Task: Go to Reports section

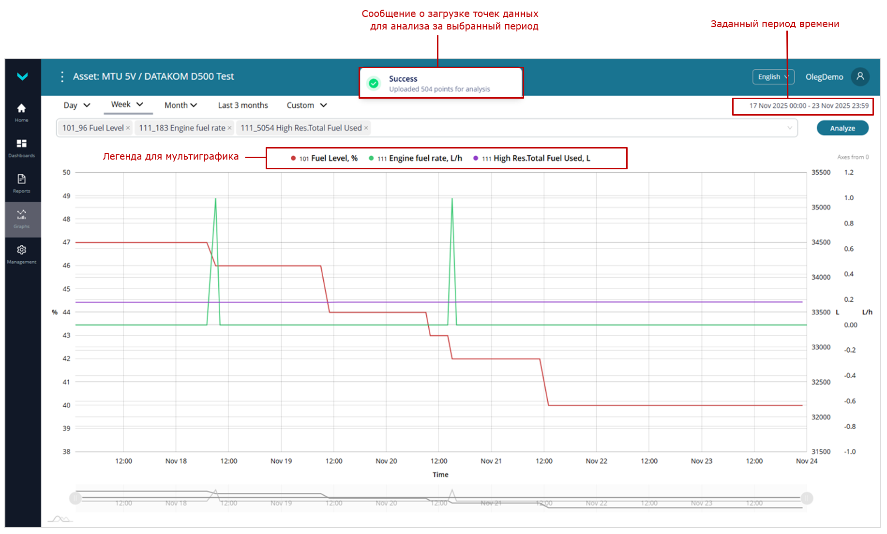Action: 21,183
